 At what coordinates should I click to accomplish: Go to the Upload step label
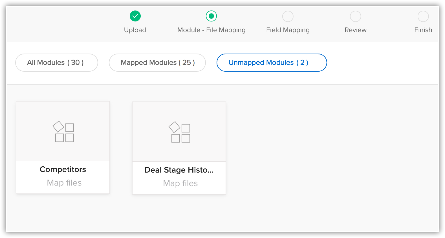[x=135, y=30]
